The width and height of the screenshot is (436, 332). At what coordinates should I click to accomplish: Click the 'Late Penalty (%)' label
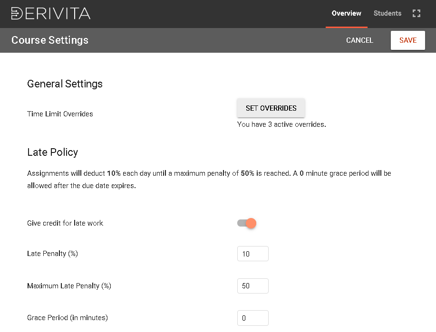(52, 254)
